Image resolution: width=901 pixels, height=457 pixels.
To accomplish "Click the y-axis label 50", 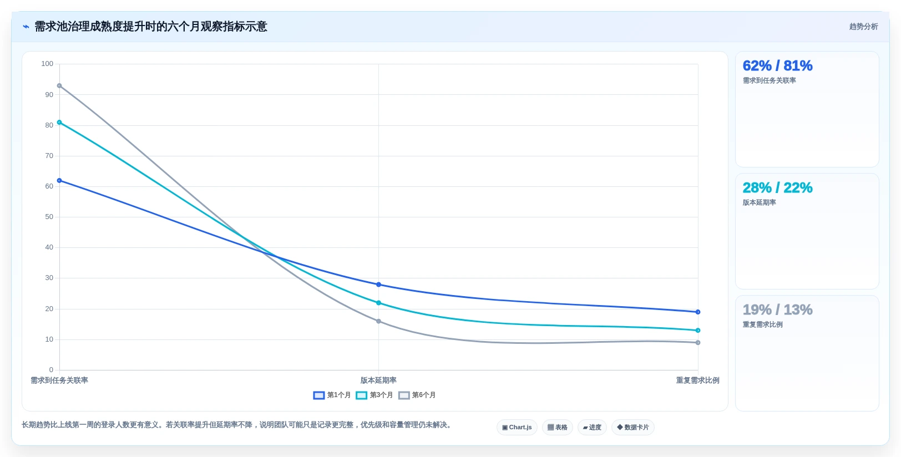I will 49,217.
